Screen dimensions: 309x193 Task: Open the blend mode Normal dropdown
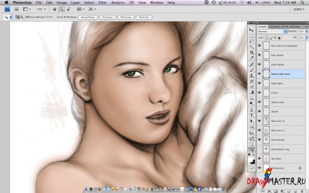(x=272, y=32)
